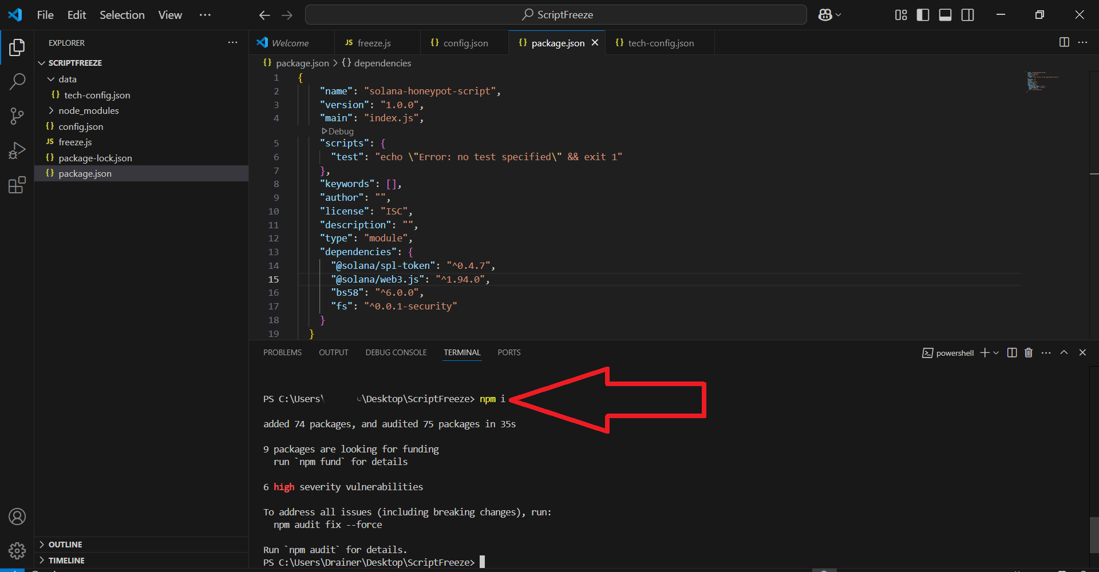Toggle the primary side bar
The width and height of the screenshot is (1099, 572).
pyautogui.click(x=923, y=15)
